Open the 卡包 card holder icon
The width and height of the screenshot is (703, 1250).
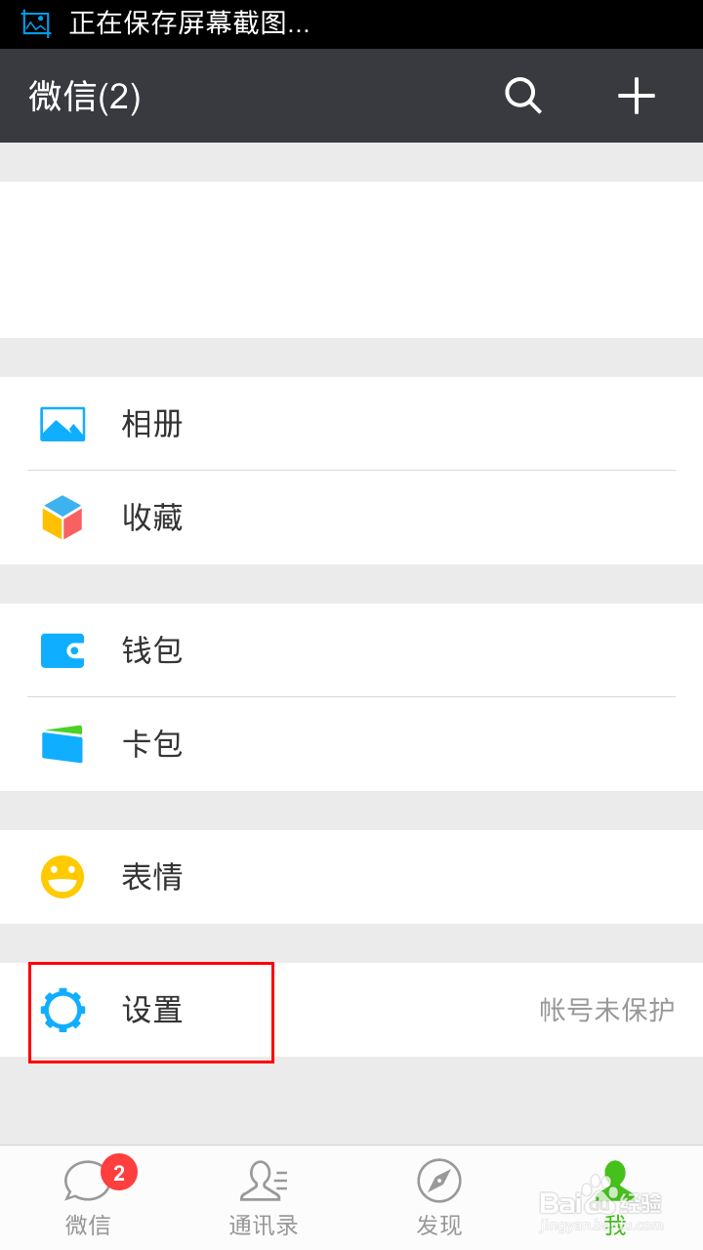62,744
